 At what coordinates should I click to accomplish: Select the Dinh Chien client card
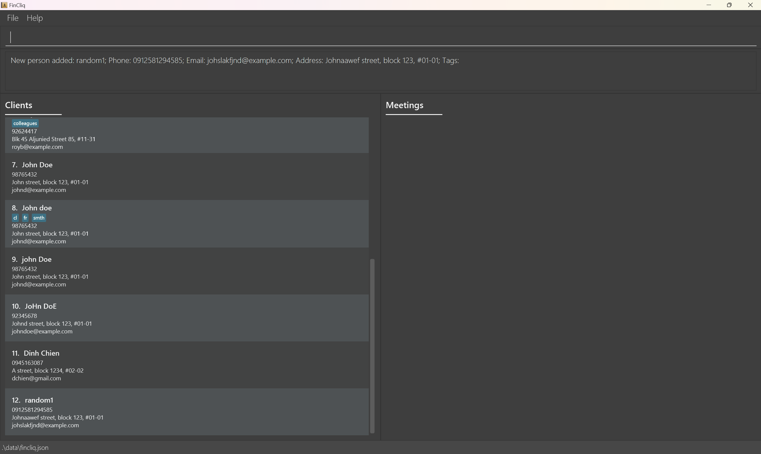187,365
